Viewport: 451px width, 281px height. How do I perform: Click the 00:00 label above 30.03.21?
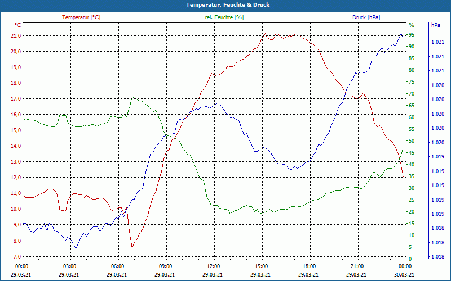(405, 266)
